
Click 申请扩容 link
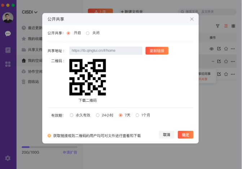70,152
